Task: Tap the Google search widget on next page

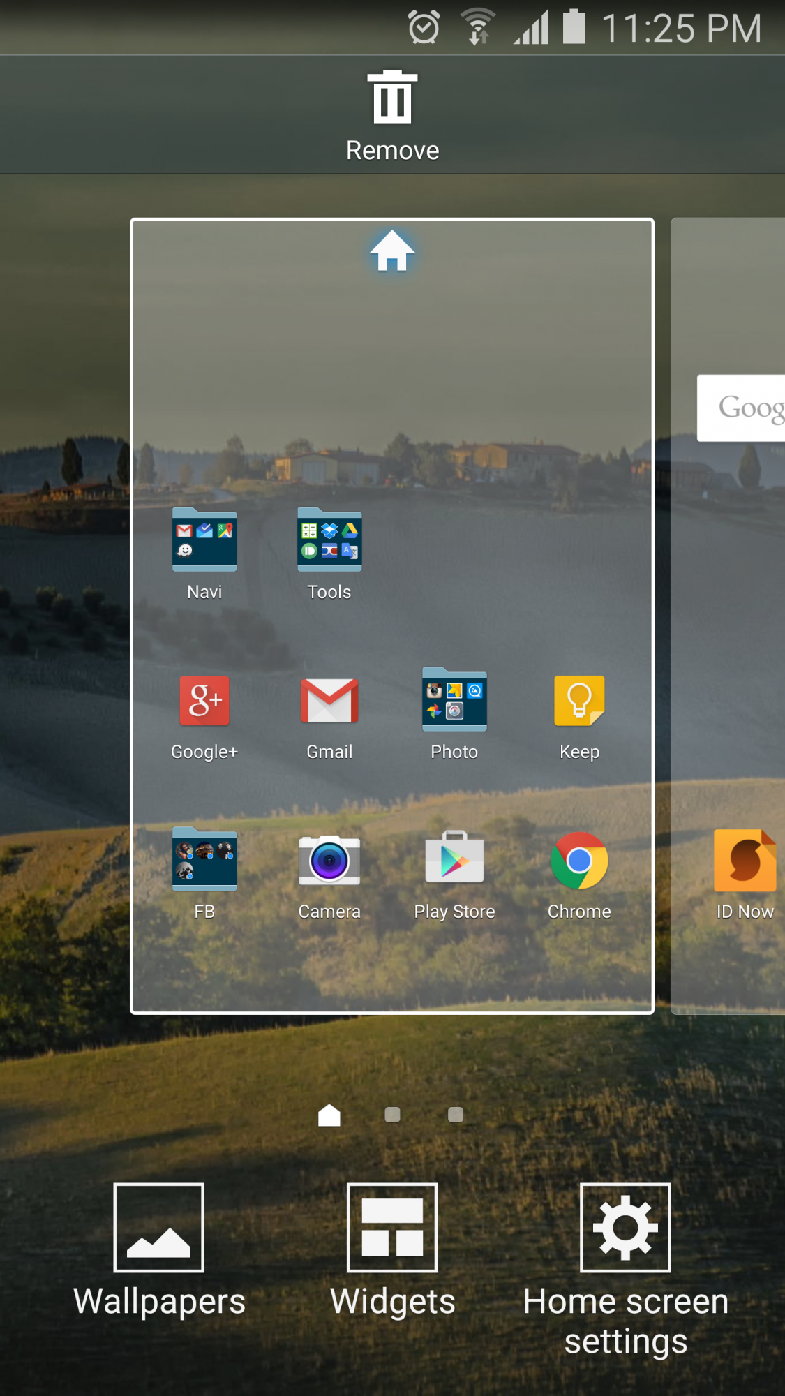Action: click(x=741, y=408)
